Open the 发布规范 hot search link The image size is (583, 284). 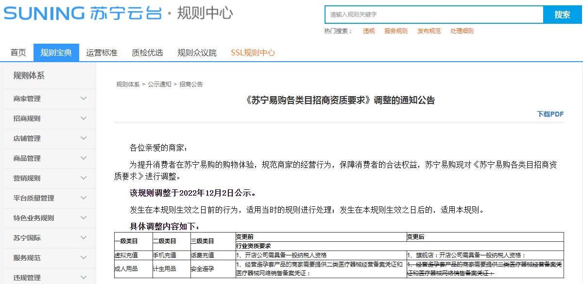pos(429,31)
